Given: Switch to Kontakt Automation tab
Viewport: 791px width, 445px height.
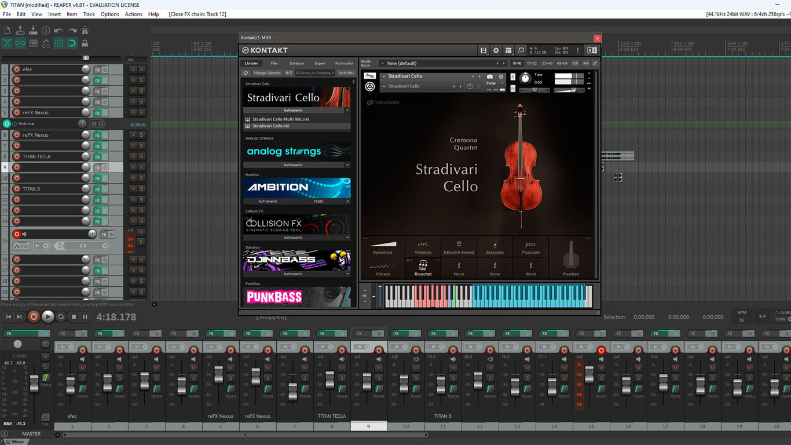Looking at the screenshot, I should point(344,63).
